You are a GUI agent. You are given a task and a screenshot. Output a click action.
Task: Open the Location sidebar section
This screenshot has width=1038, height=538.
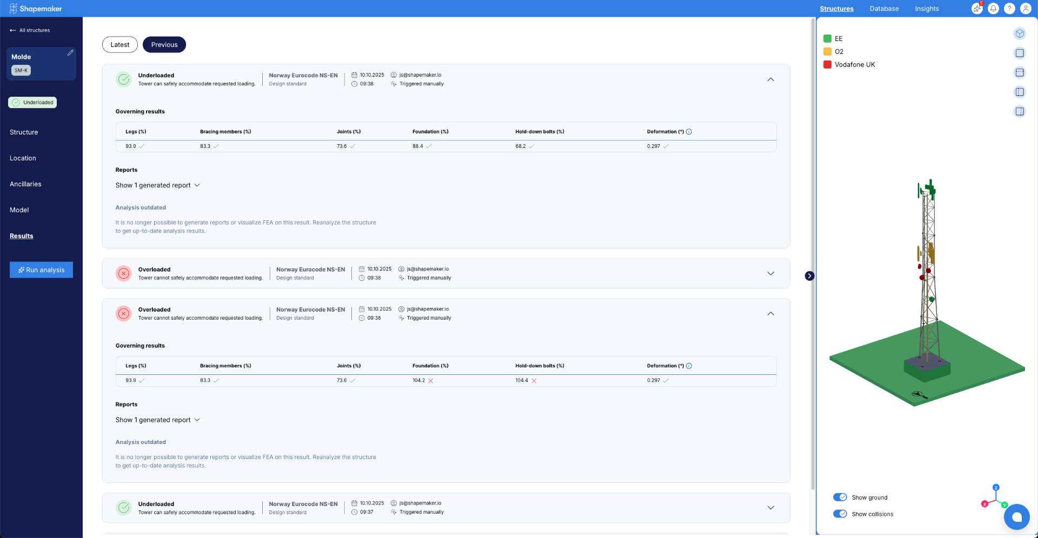point(23,158)
